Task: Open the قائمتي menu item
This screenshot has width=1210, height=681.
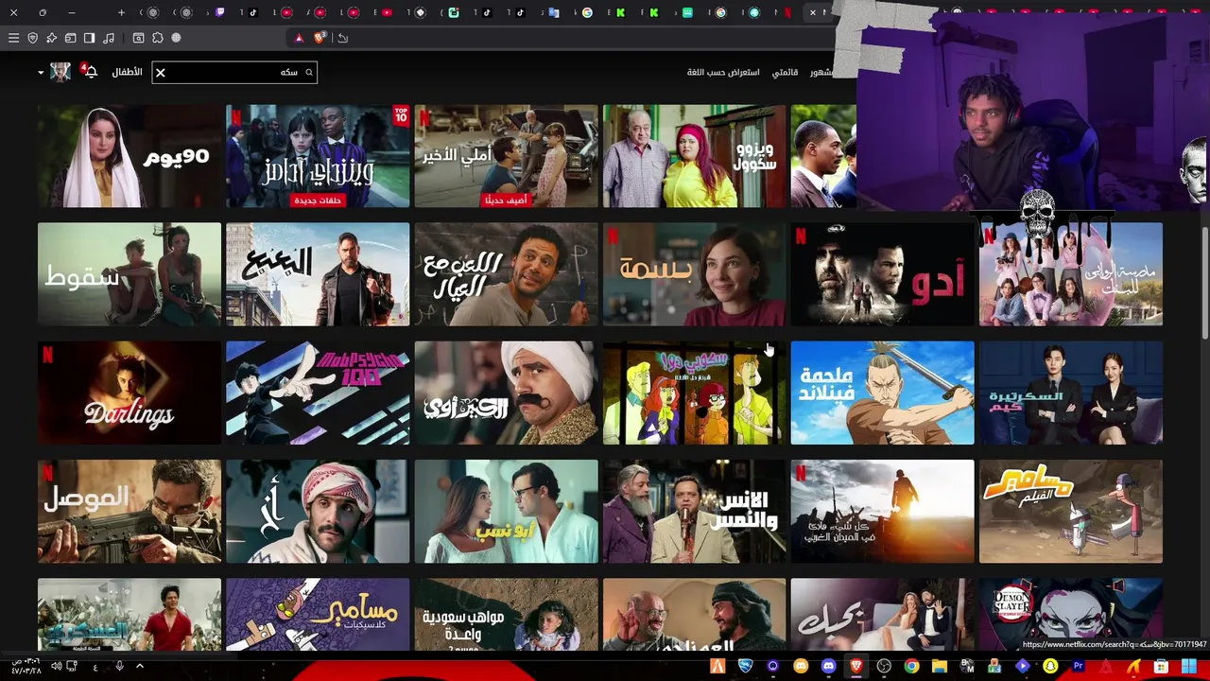Action: [785, 72]
